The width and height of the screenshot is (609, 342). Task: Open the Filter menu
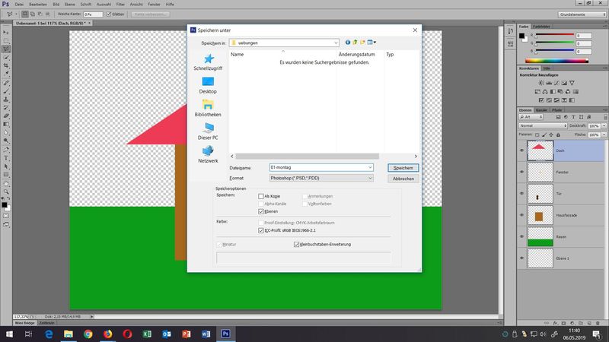tap(120, 5)
